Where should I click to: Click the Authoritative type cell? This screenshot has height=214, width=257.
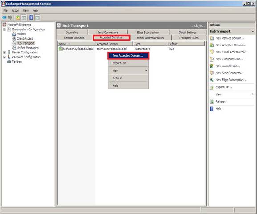(142, 49)
